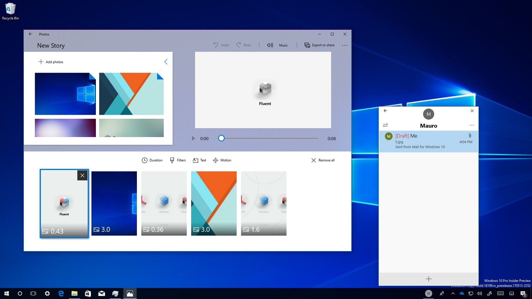Image resolution: width=532 pixels, height=299 pixels.
Task: Select the orange geometric clip thumbnail
Action: 214,203
